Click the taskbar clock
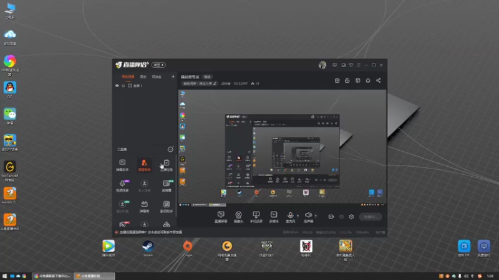 click(490, 276)
